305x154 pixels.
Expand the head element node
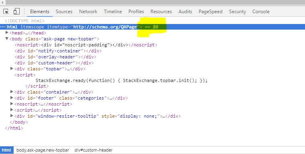point(7,32)
